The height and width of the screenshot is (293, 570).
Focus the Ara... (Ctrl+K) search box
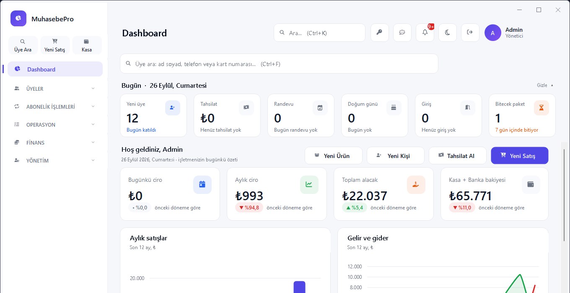319,33
